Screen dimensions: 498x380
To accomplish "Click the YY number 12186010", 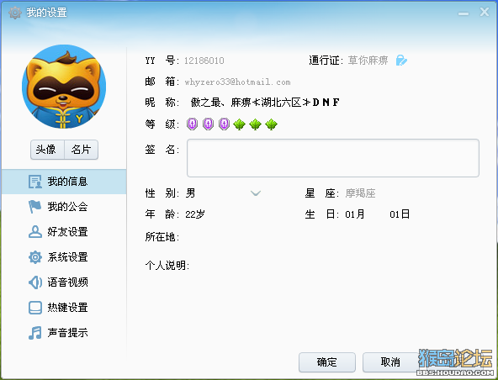I will [x=204, y=61].
